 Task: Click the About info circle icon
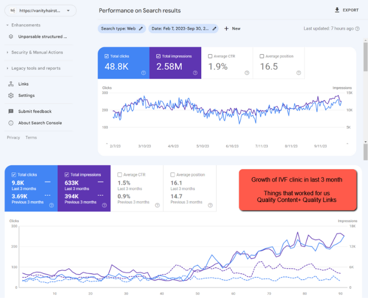[x=11, y=123]
